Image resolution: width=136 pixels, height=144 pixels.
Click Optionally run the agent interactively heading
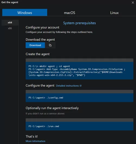tap(52, 108)
